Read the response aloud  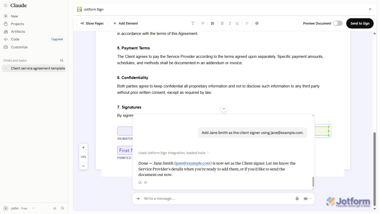click(146, 183)
